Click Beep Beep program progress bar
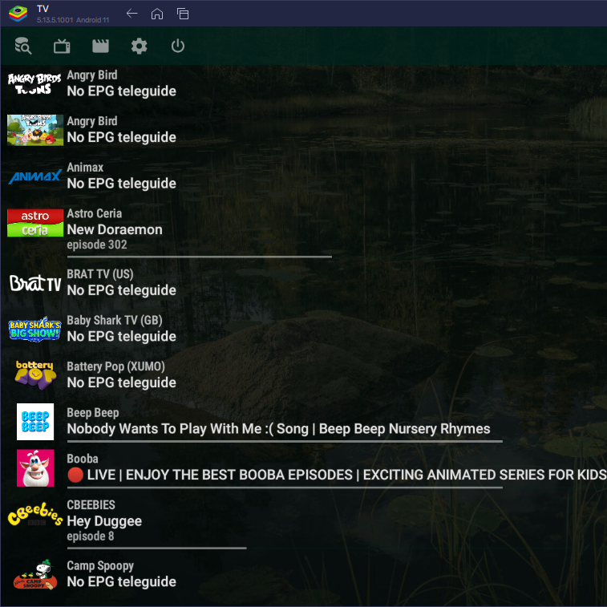Image resolution: width=607 pixels, height=607 pixels. (x=285, y=441)
